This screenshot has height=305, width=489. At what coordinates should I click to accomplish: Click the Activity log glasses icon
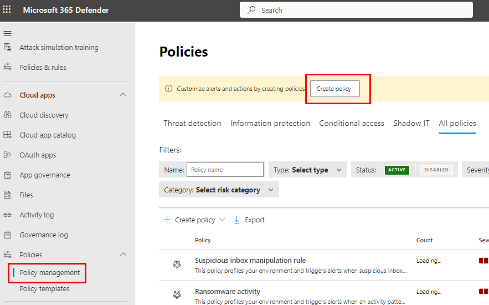tap(8, 215)
